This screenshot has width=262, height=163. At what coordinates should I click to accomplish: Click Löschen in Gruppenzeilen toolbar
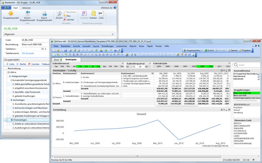34,64
